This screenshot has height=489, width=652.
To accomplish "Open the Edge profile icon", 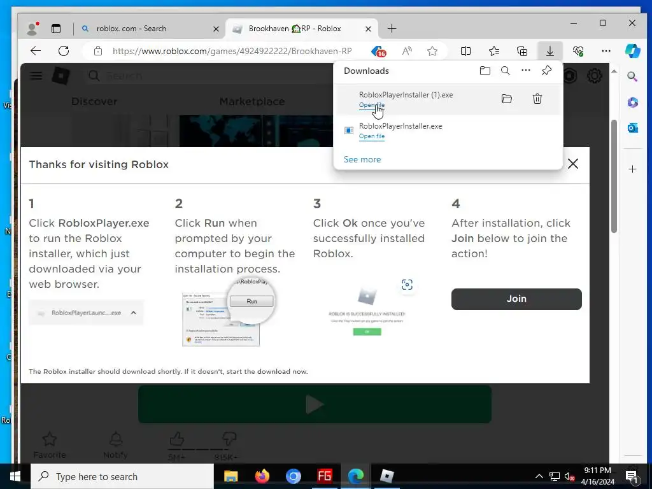I will pos(32,28).
